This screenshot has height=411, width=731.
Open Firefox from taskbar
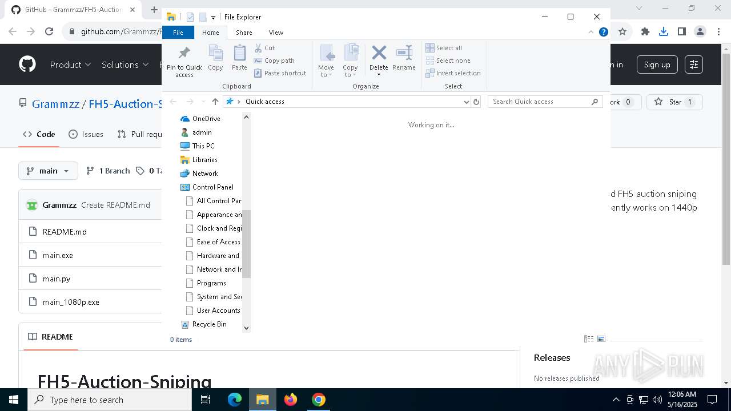click(291, 400)
